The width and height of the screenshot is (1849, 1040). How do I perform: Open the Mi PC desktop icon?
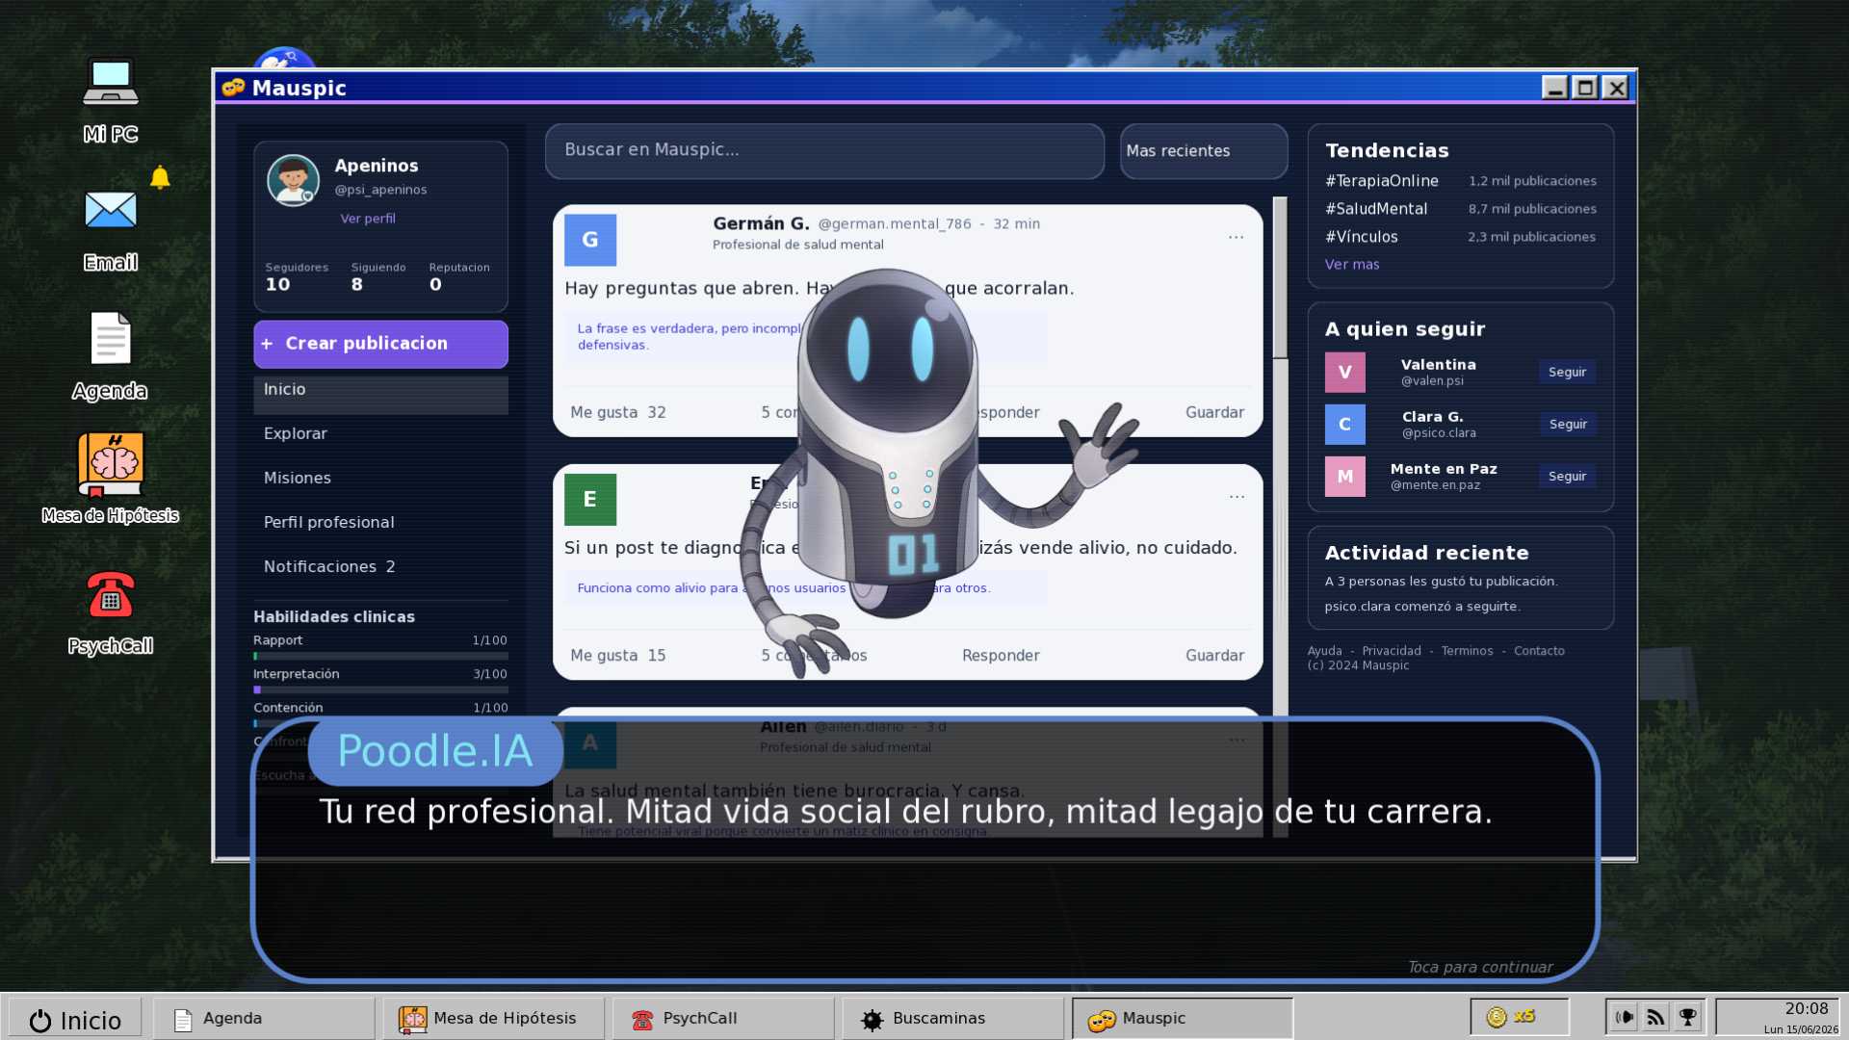[110, 100]
